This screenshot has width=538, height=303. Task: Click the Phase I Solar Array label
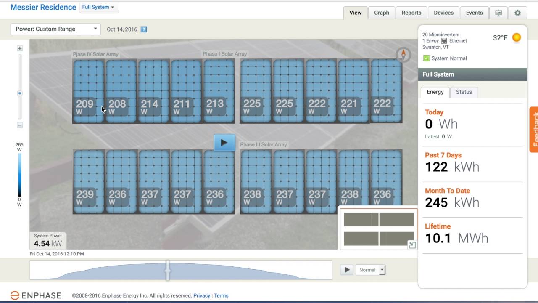[x=225, y=54]
